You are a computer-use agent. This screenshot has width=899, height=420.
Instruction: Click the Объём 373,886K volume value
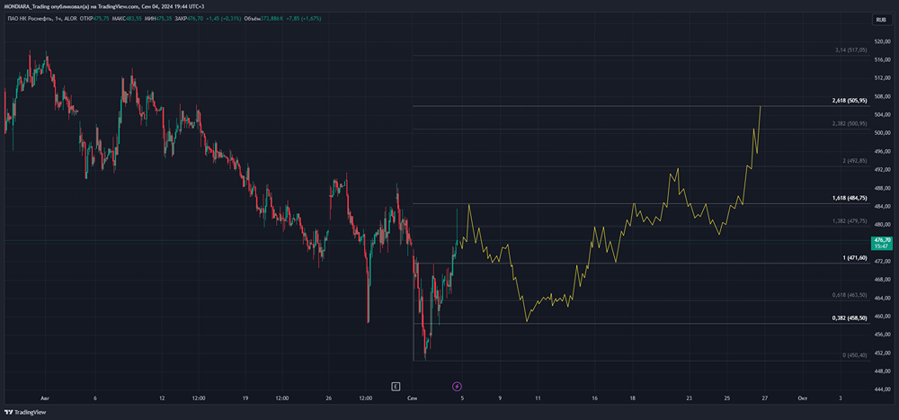pyautogui.click(x=264, y=18)
